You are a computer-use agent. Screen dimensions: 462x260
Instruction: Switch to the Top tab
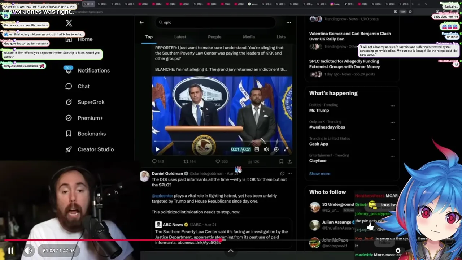tap(149, 37)
